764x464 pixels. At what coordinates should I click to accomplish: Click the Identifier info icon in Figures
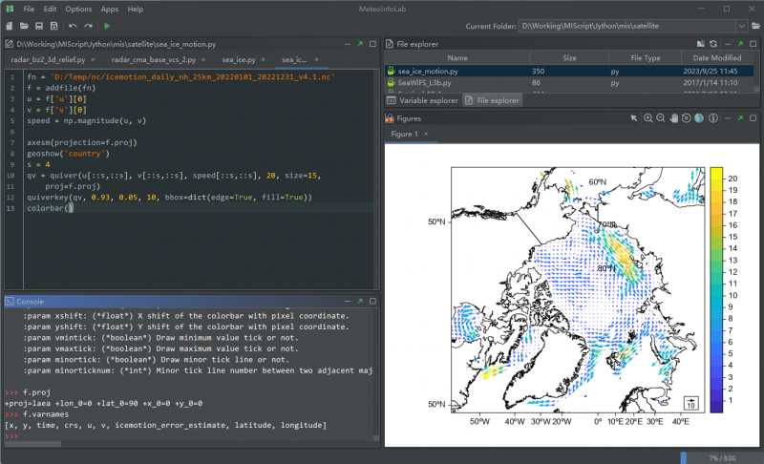(711, 118)
